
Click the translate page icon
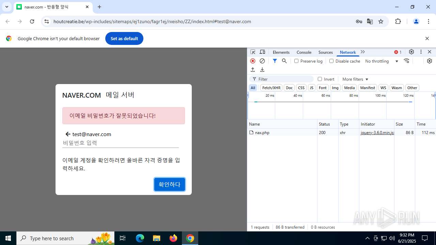[370, 21]
